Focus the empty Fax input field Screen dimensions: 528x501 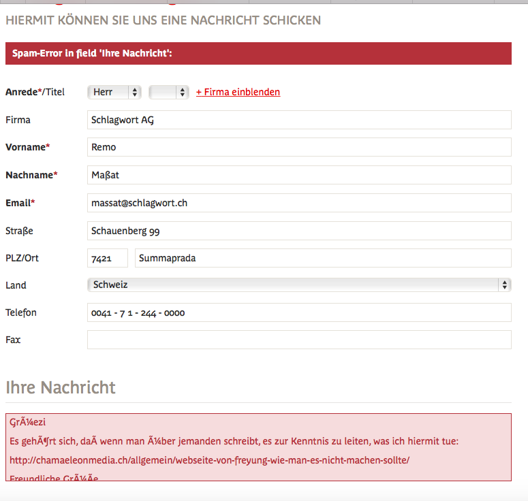pos(299,340)
